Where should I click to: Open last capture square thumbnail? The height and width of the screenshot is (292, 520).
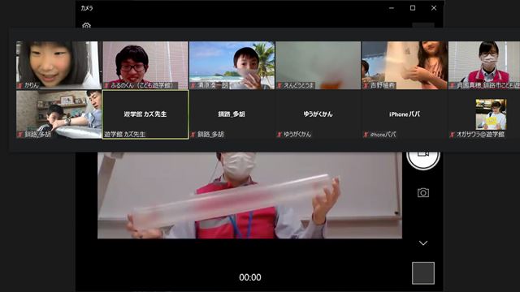pyautogui.click(x=423, y=273)
